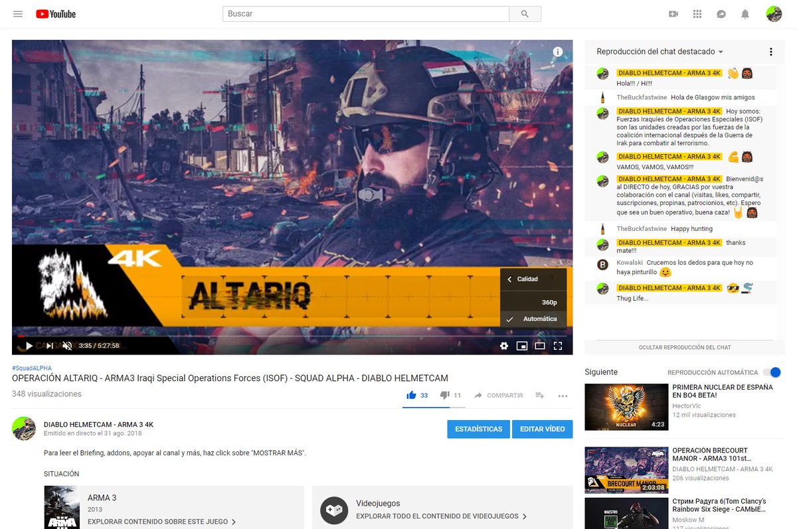Click Kowalski chat author name
This screenshot has width=797, height=529.
(629, 263)
